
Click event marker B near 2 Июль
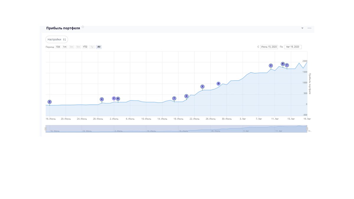coord(118,99)
